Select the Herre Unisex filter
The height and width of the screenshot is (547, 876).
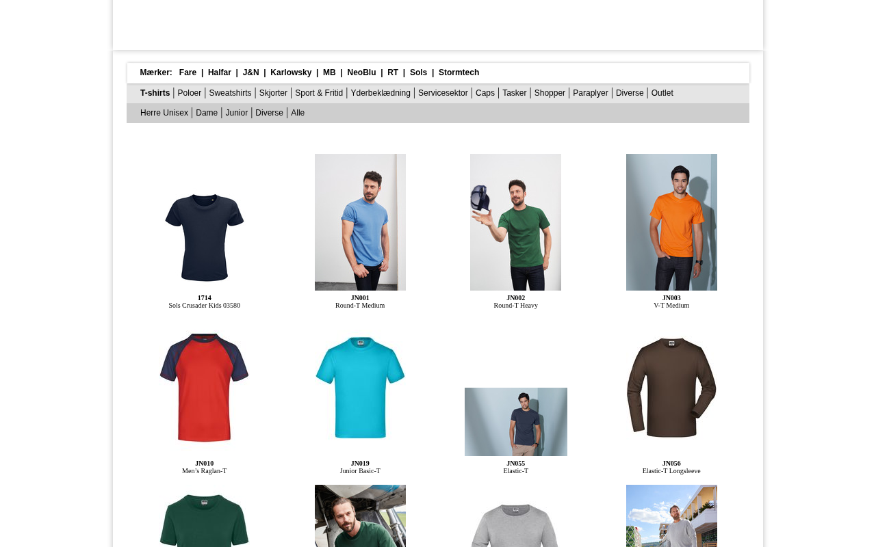point(164,113)
